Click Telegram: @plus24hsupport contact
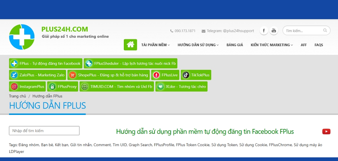 230,31
